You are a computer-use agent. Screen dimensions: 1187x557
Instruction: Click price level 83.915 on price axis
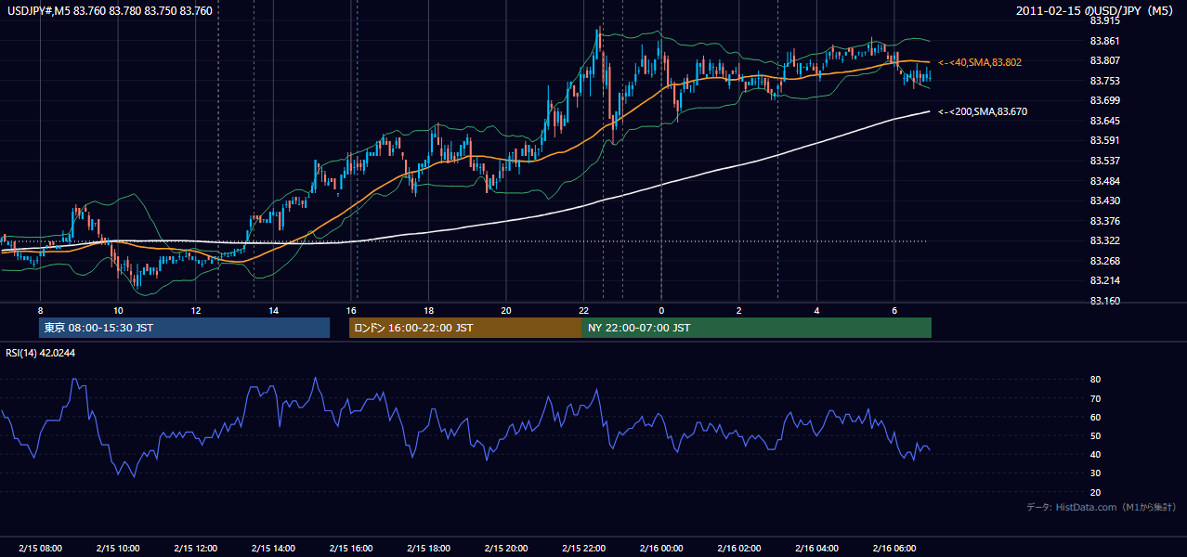1105,20
